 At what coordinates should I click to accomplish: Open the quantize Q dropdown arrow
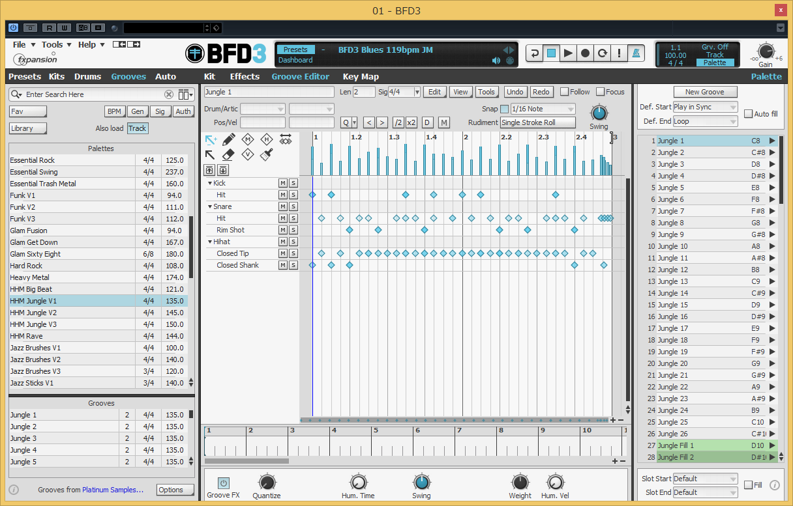(354, 122)
